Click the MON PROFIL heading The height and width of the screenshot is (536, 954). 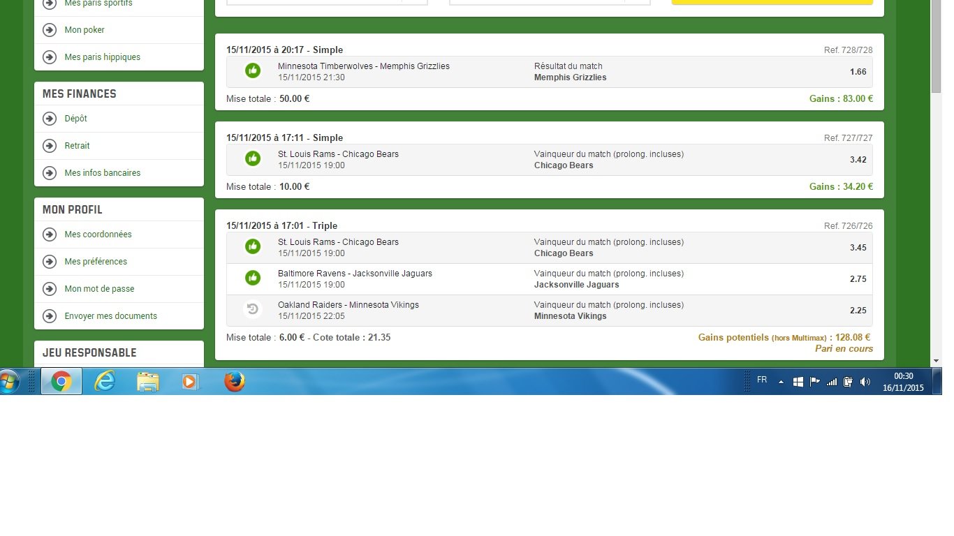click(72, 210)
